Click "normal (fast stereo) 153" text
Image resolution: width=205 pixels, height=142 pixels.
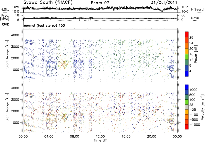click(x=44, y=25)
